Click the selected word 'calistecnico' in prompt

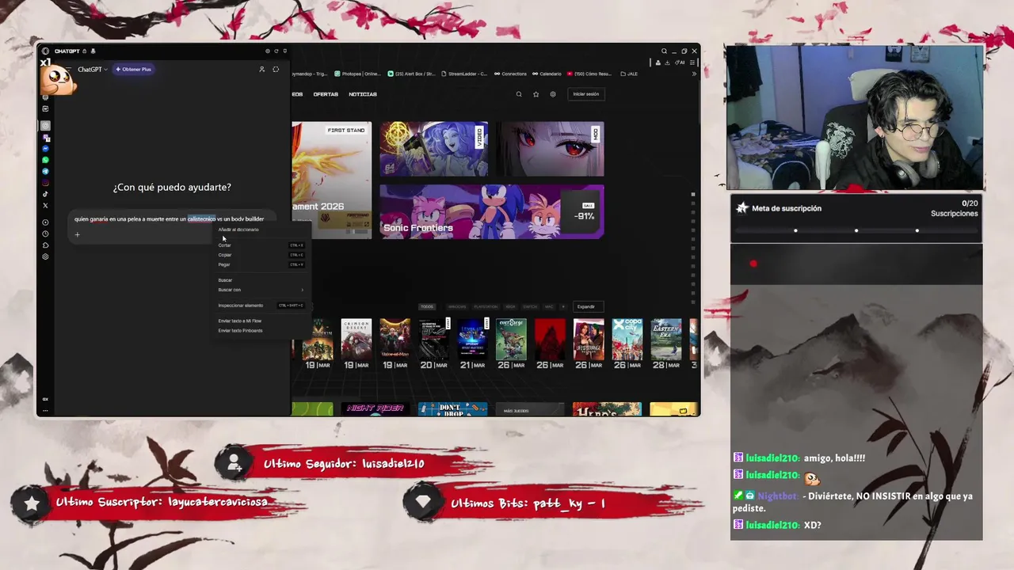tap(201, 218)
